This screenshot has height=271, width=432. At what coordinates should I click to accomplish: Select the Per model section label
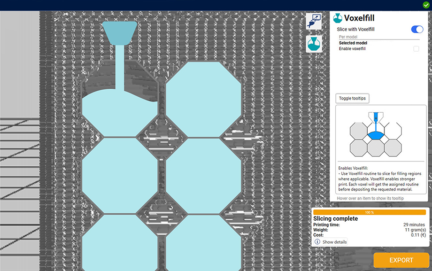(x=348, y=37)
